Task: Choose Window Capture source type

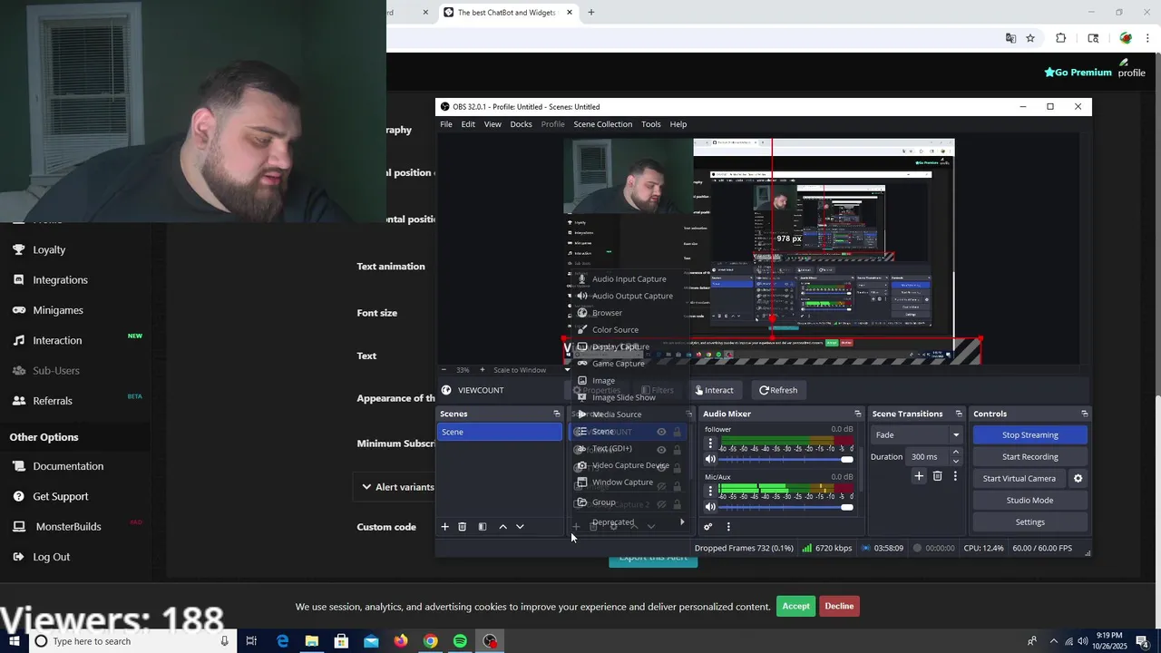Action: pyautogui.click(x=622, y=482)
